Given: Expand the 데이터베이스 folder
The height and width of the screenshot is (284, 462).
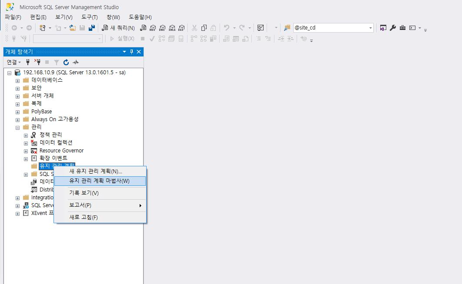Looking at the screenshot, I should (x=18, y=81).
